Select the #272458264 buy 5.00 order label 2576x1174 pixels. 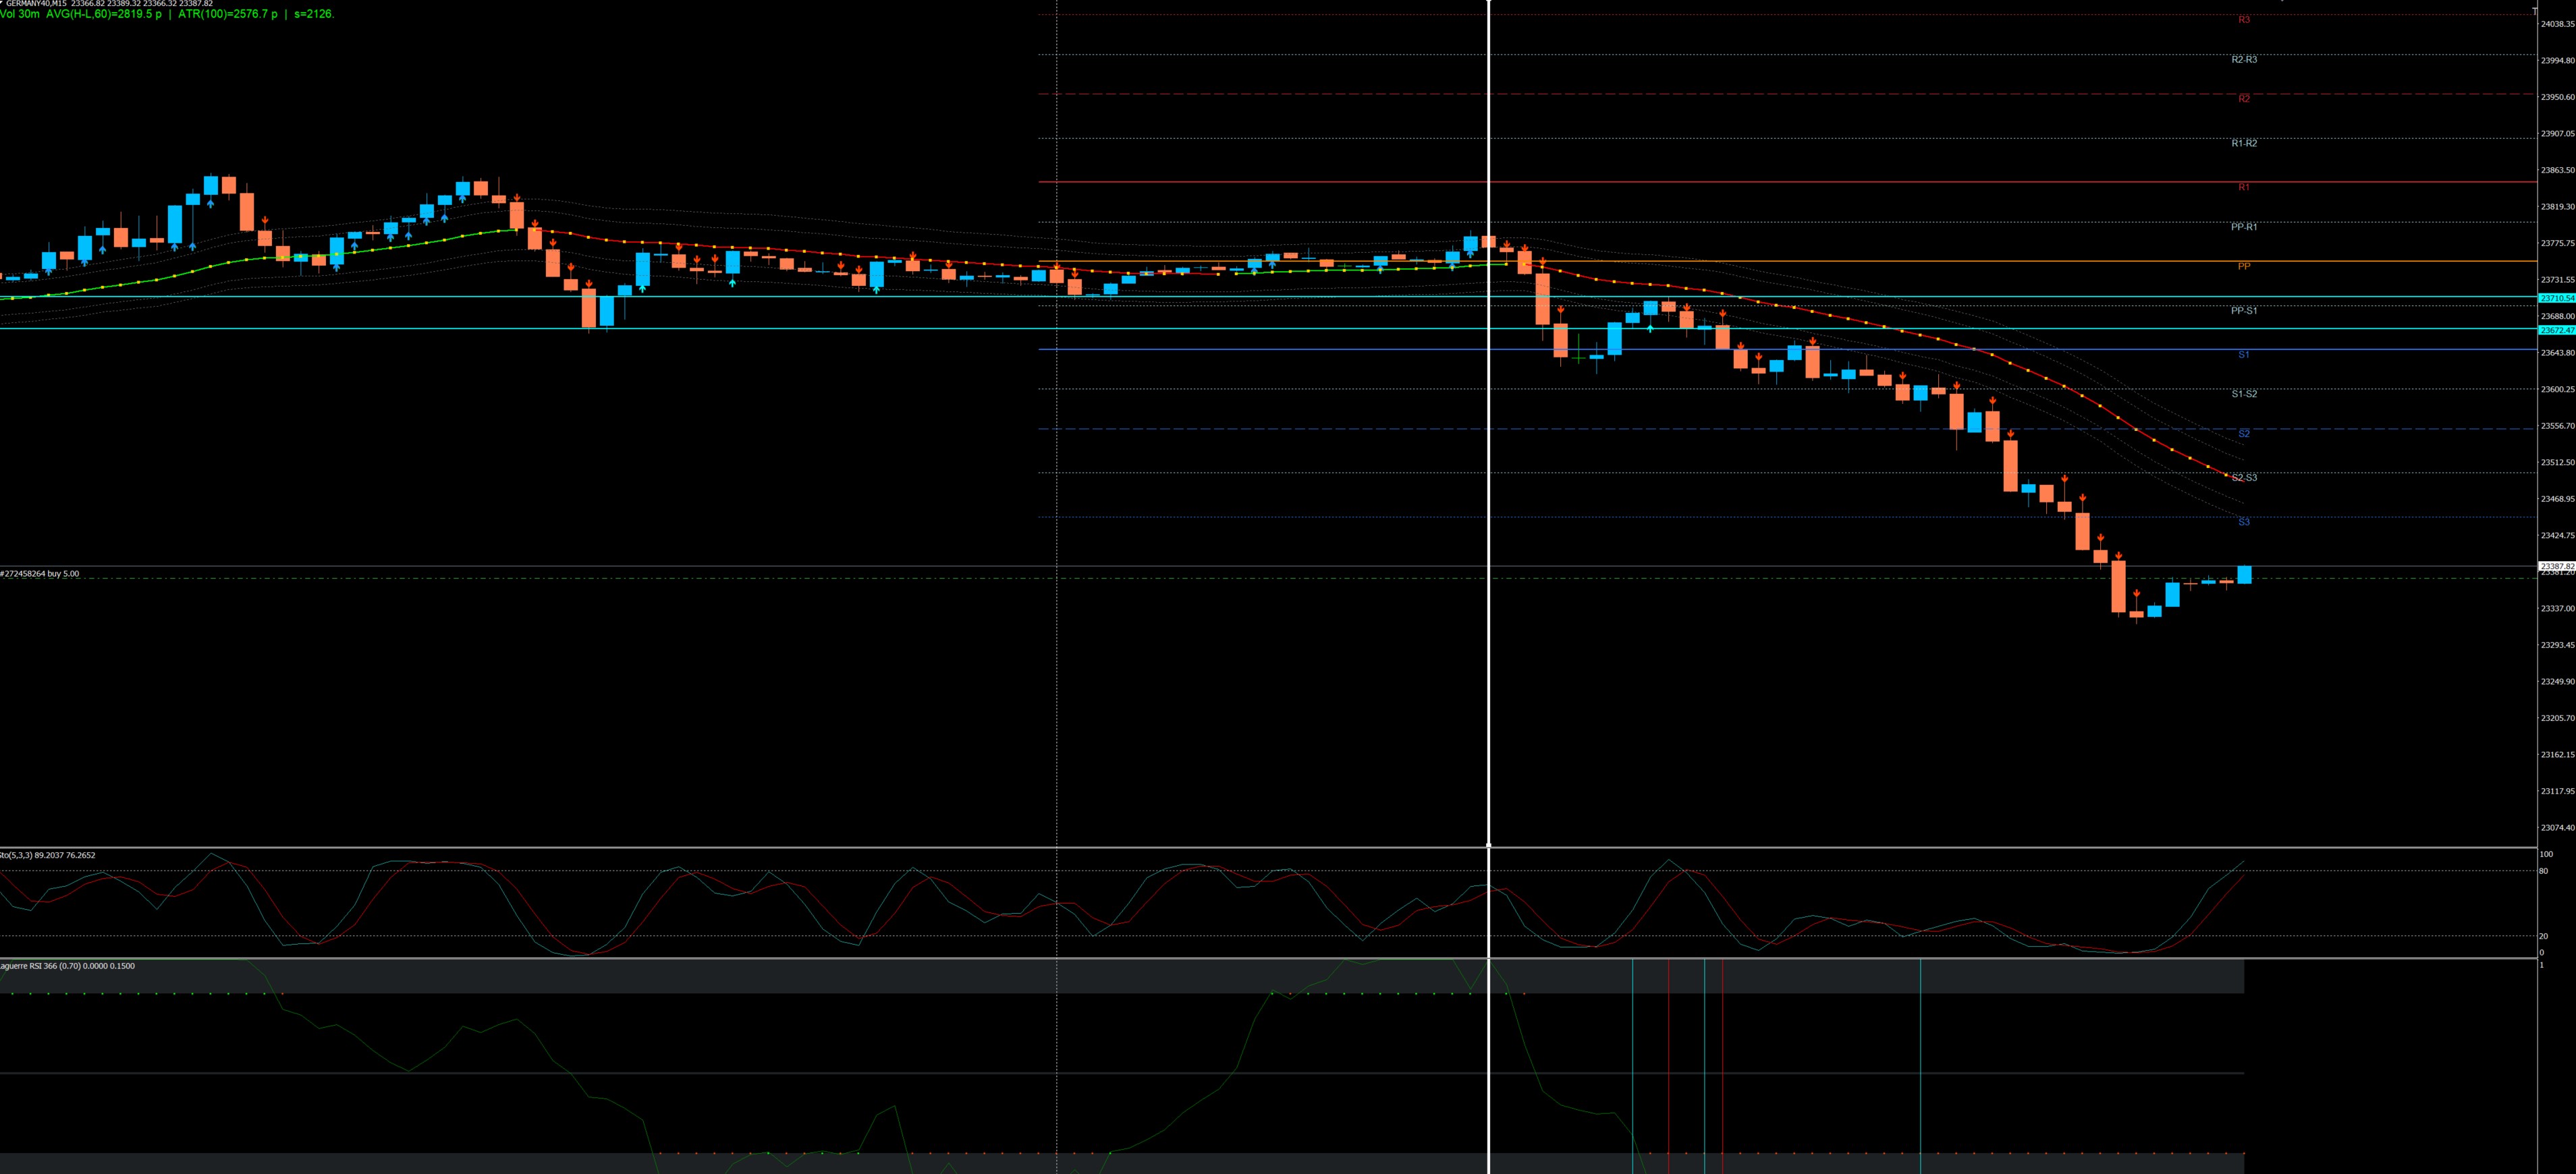coord(40,573)
